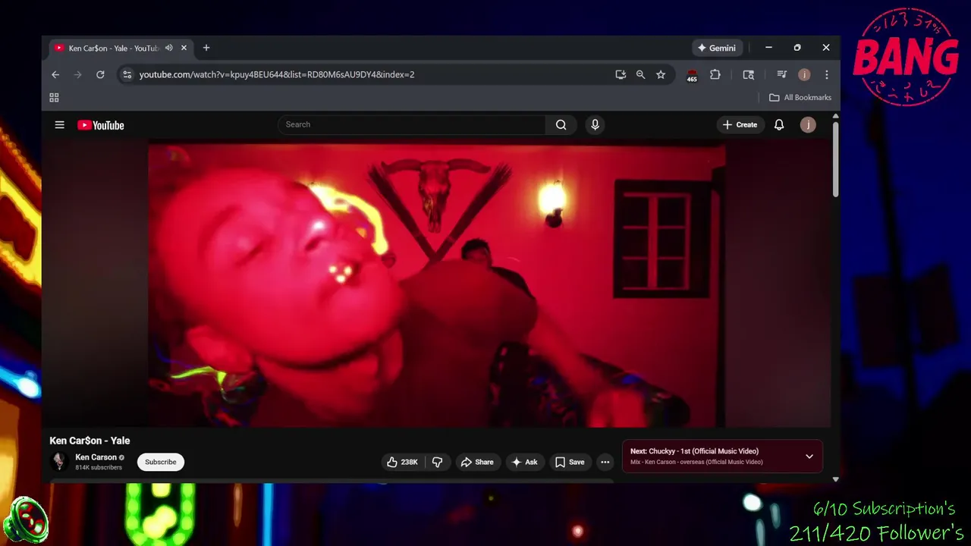Open the YouTube guide hamburger menu
This screenshot has height=546, width=971.
[59, 125]
